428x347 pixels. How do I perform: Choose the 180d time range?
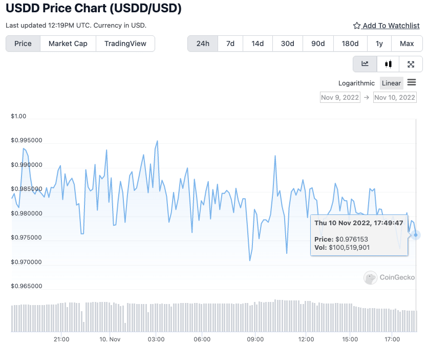click(350, 44)
